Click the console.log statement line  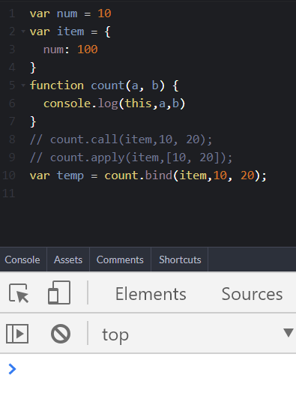[115, 103]
